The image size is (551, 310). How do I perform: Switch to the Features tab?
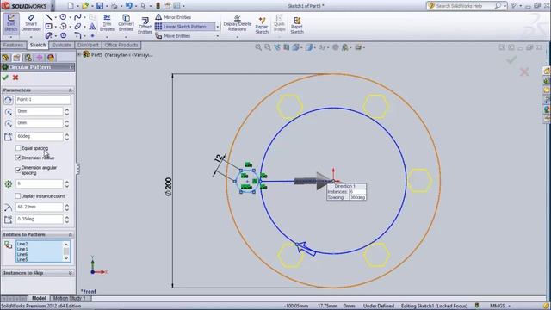pos(14,45)
